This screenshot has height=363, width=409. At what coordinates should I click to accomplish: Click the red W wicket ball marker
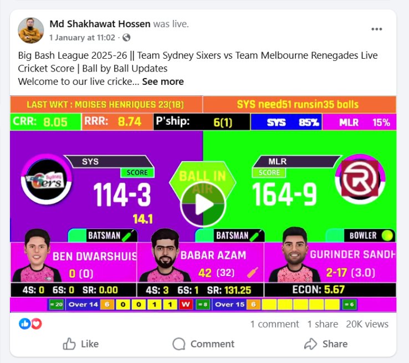tap(186, 304)
